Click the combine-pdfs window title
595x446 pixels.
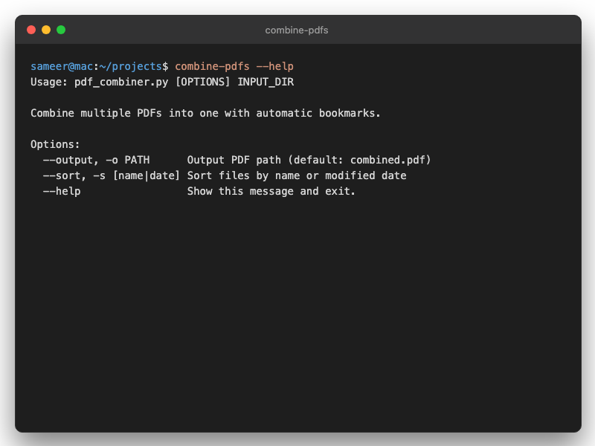[297, 30]
